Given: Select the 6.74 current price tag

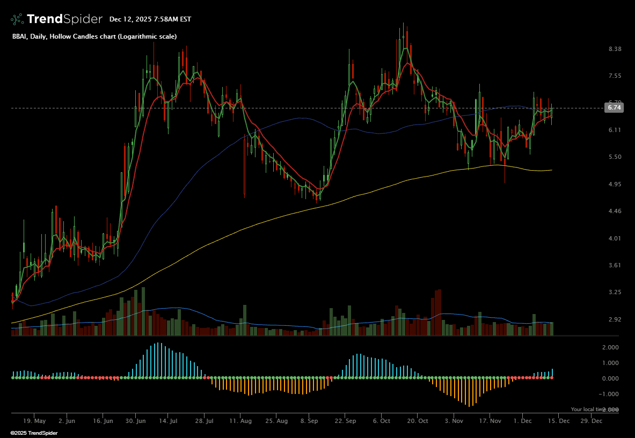Looking at the screenshot, I should click(x=614, y=108).
